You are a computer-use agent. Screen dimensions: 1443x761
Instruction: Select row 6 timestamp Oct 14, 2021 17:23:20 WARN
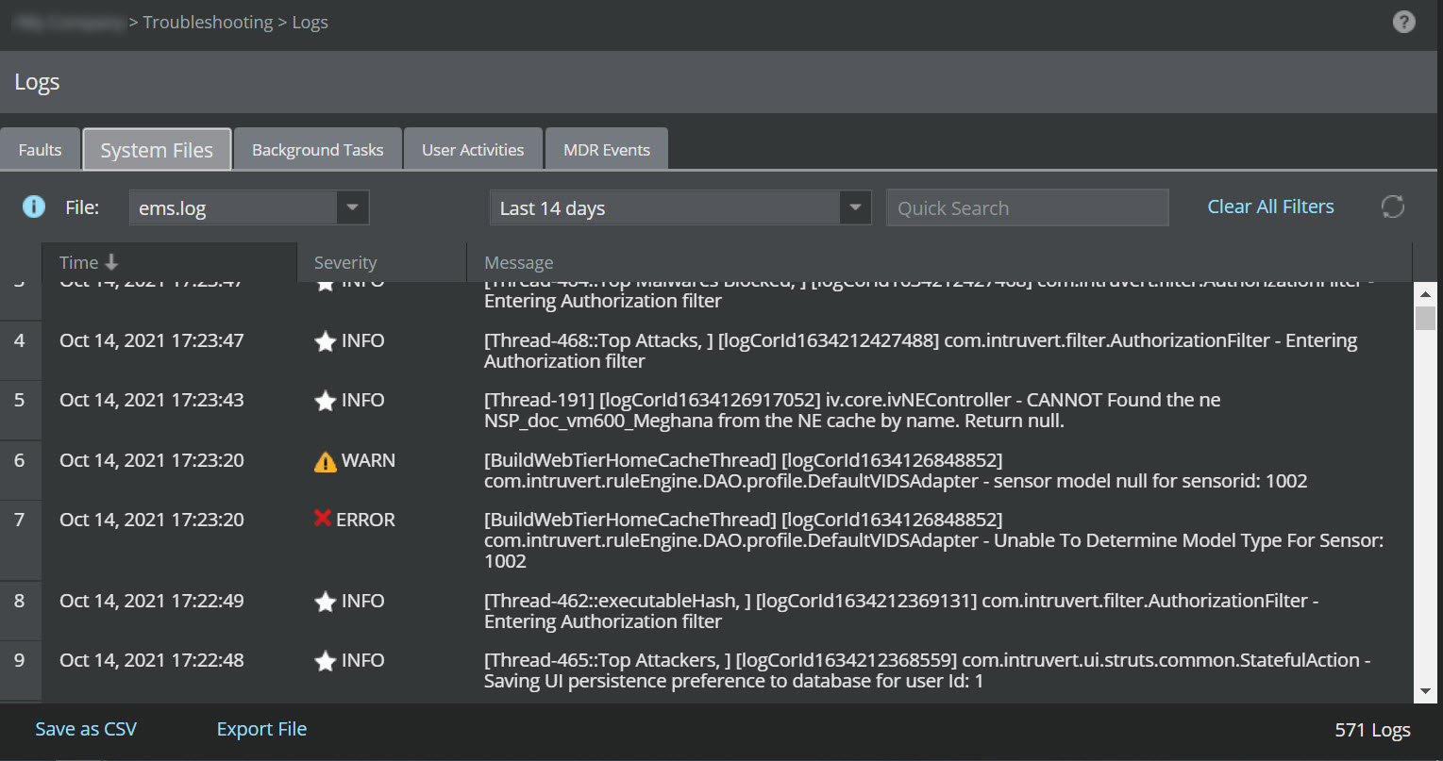(x=151, y=460)
